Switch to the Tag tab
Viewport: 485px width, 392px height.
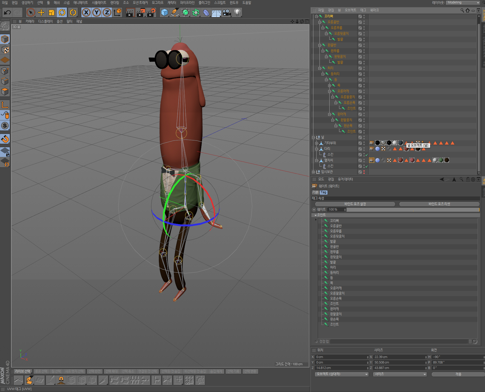click(324, 192)
